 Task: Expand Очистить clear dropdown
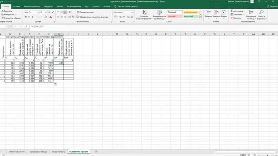tap(242, 18)
